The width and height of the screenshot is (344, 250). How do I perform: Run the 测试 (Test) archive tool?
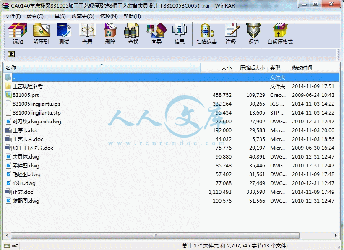64,33
